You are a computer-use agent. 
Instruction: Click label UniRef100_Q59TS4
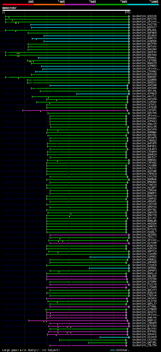pos(144,207)
